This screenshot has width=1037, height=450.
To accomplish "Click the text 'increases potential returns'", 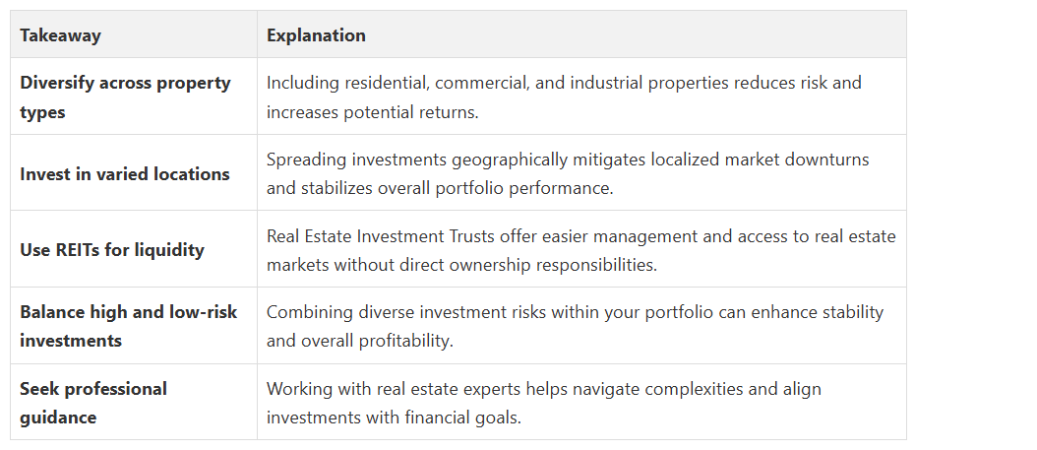I will click(371, 112).
